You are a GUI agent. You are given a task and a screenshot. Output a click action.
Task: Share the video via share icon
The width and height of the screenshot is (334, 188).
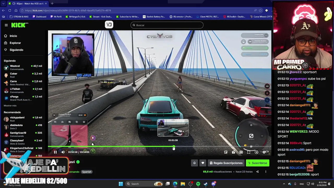(x=257, y=172)
